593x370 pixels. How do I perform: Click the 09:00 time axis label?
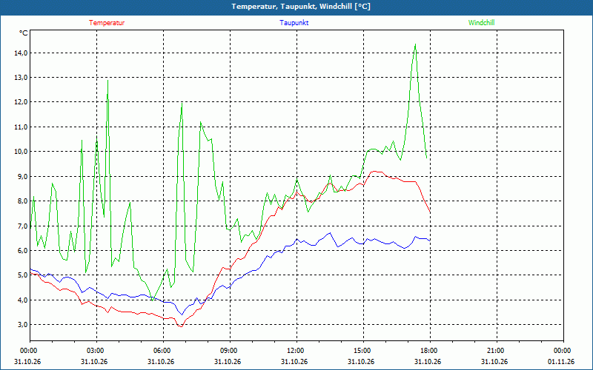coord(230,351)
